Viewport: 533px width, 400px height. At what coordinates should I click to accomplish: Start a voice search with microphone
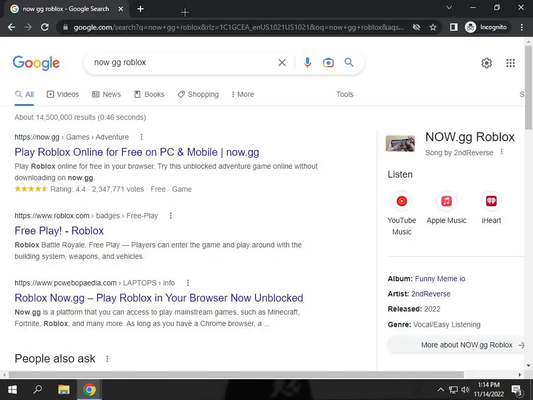tap(307, 63)
